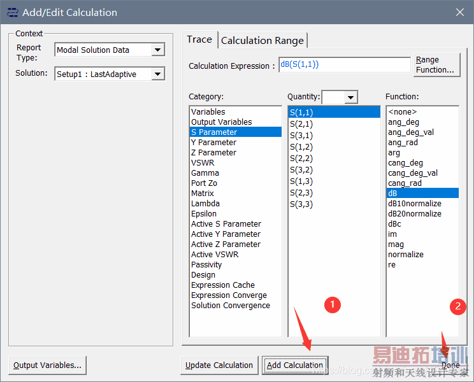Open the Solution dropdown list

click(158, 74)
